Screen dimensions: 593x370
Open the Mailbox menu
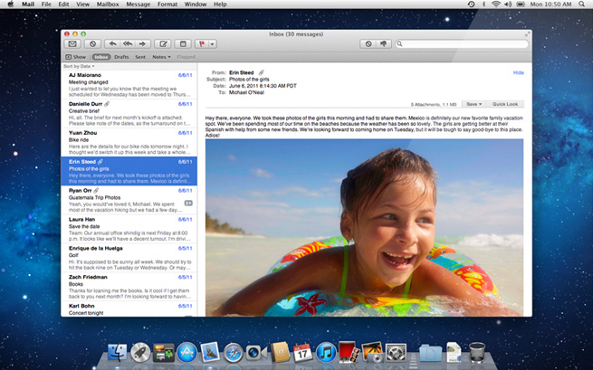click(x=108, y=5)
